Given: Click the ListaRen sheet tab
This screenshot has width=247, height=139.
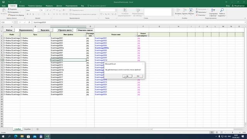Looking at the screenshot, I should point(17,129).
